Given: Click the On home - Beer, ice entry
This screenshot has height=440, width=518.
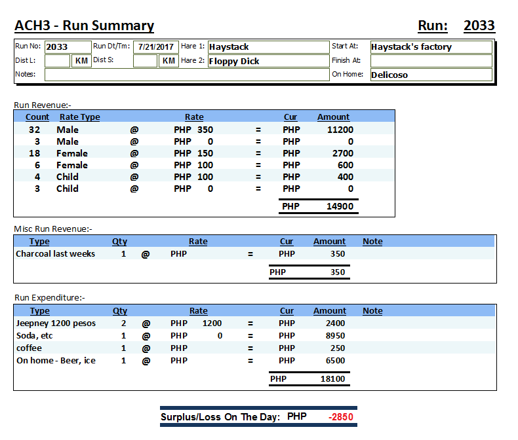Looking at the screenshot, I should click(x=56, y=360).
